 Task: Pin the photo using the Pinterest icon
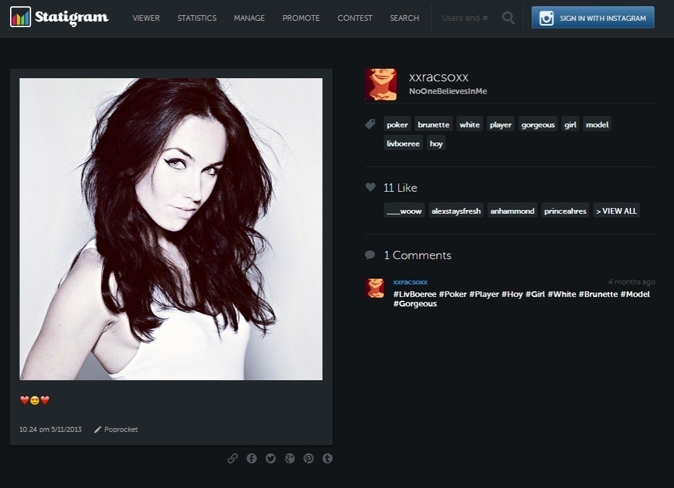point(309,458)
